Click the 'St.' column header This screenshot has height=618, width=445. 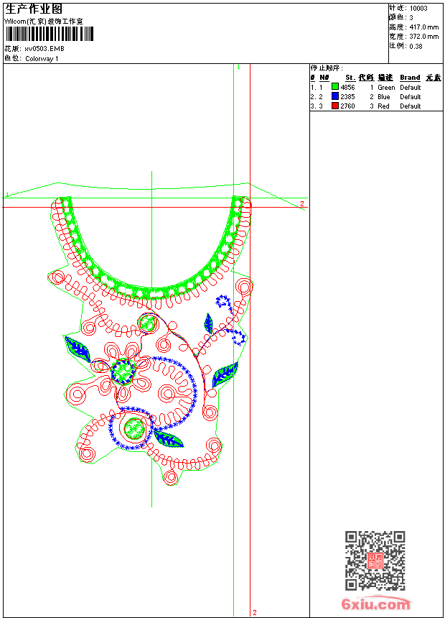(x=350, y=78)
